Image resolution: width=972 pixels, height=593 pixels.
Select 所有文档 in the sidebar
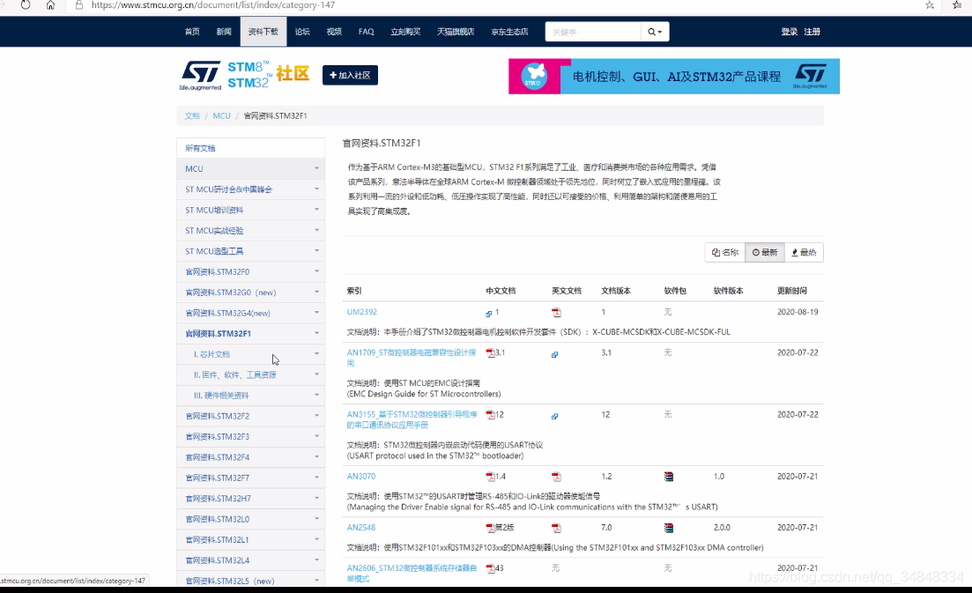tap(250, 148)
